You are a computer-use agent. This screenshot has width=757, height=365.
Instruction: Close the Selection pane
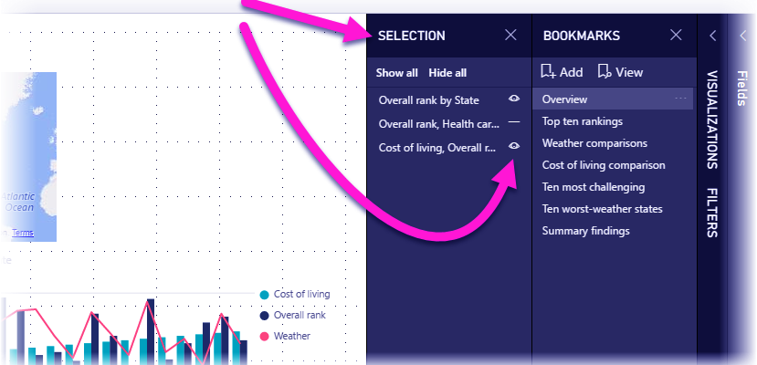pyautogui.click(x=511, y=36)
